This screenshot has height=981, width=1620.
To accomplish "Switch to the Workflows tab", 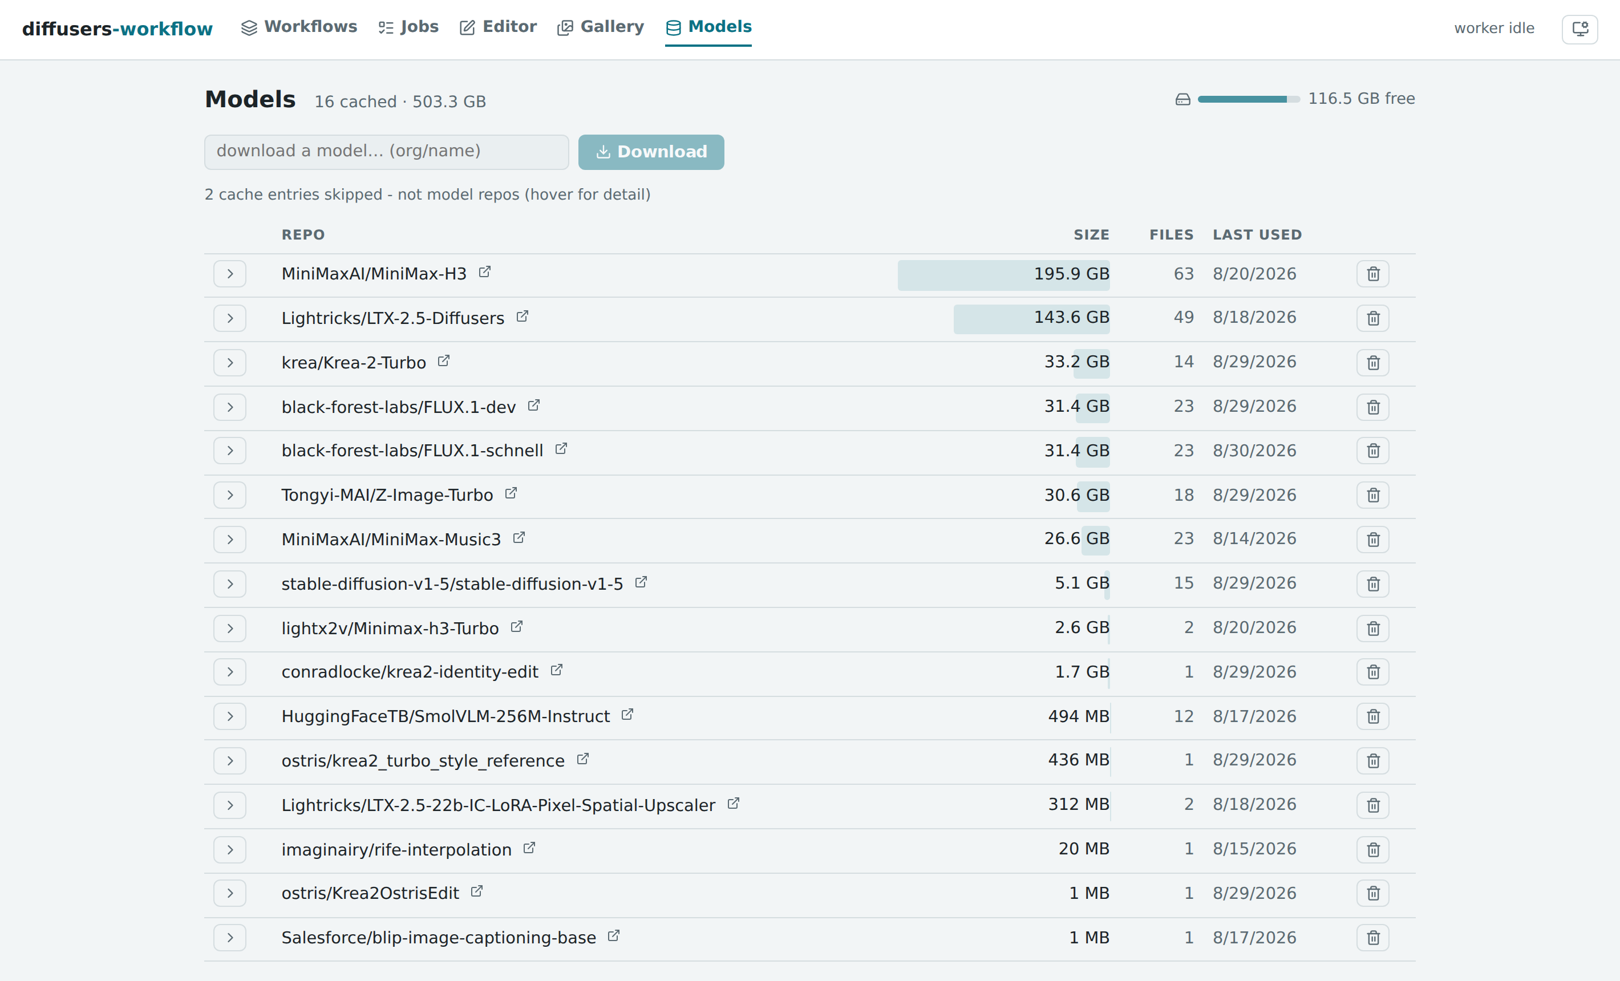I will [x=299, y=27].
